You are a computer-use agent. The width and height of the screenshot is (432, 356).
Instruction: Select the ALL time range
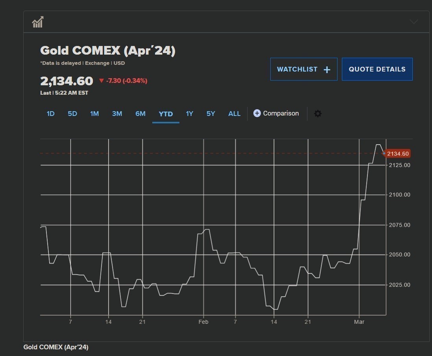(x=234, y=114)
